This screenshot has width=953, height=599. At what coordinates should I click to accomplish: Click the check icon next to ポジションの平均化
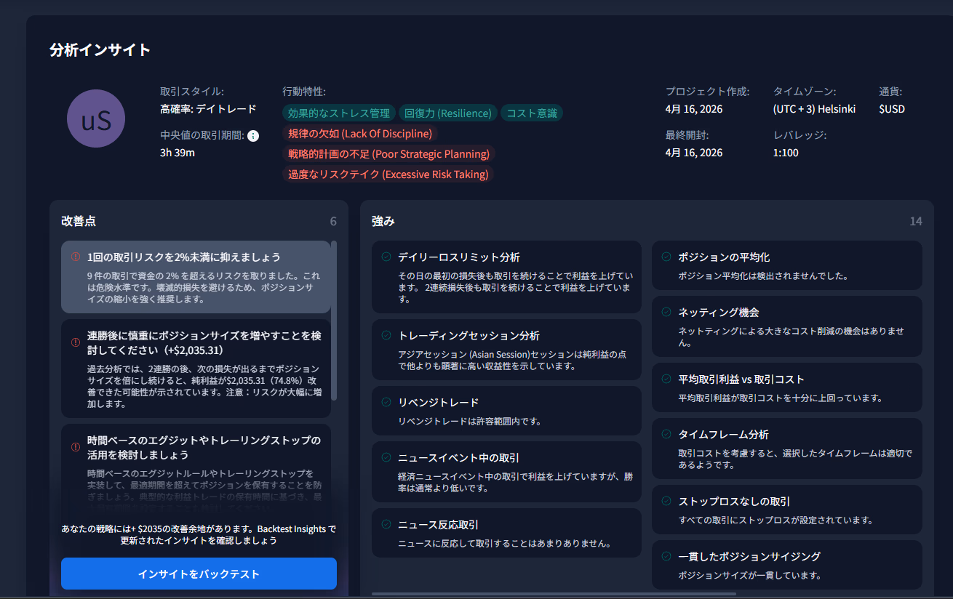[x=665, y=257]
